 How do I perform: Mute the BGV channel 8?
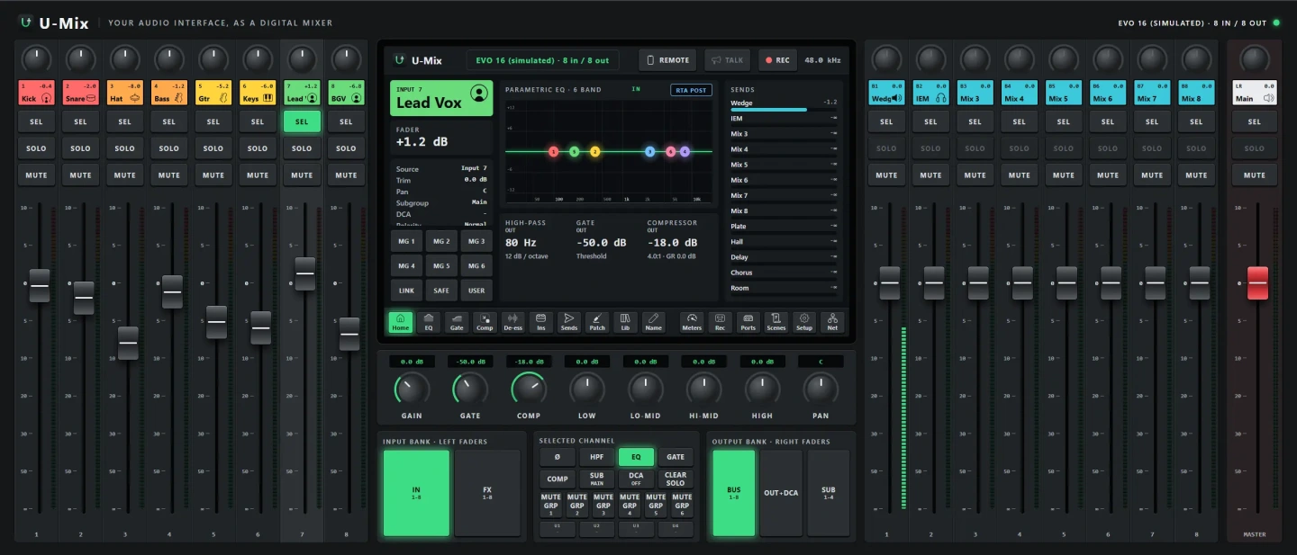[346, 175]
